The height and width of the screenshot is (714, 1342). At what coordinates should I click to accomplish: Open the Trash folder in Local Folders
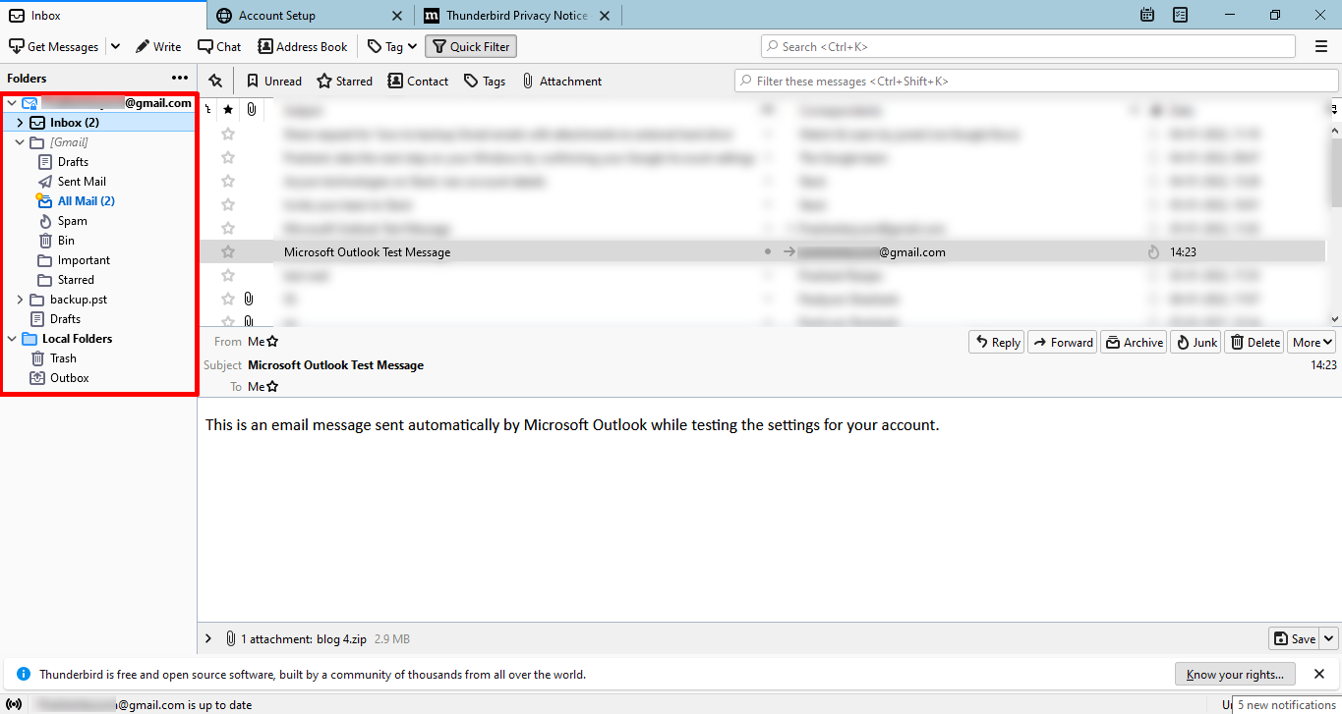[63, 358]
